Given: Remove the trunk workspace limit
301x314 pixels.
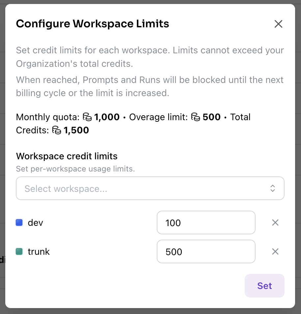Looking at the screenshot, I should (x=275, y=252).
